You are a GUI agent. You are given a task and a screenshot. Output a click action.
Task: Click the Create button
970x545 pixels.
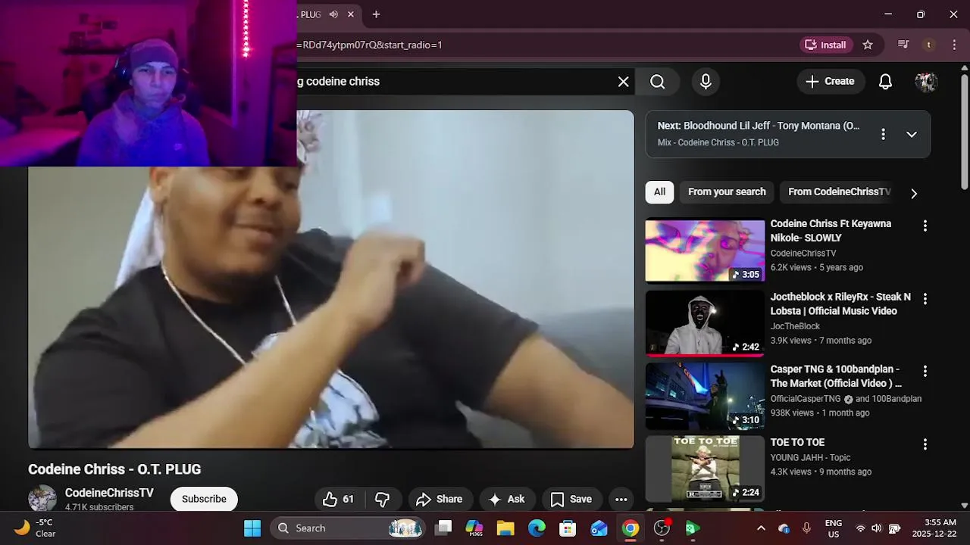point(831,82)
